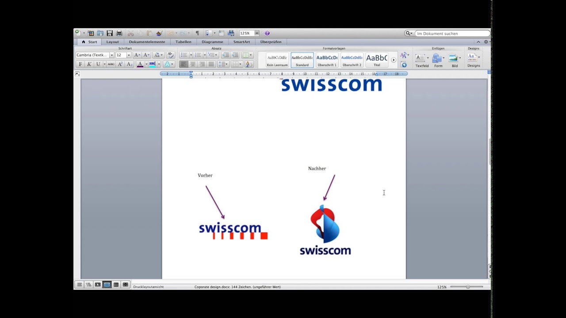
Task: Toggle strikethrough ABC formatting
Action: [111, 64]
